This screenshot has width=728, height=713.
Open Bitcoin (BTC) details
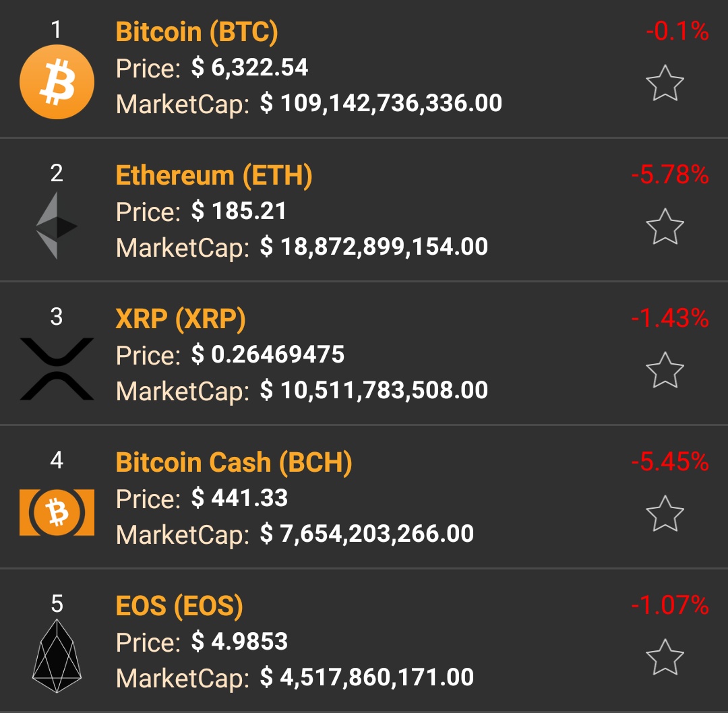tap(195, 32)
